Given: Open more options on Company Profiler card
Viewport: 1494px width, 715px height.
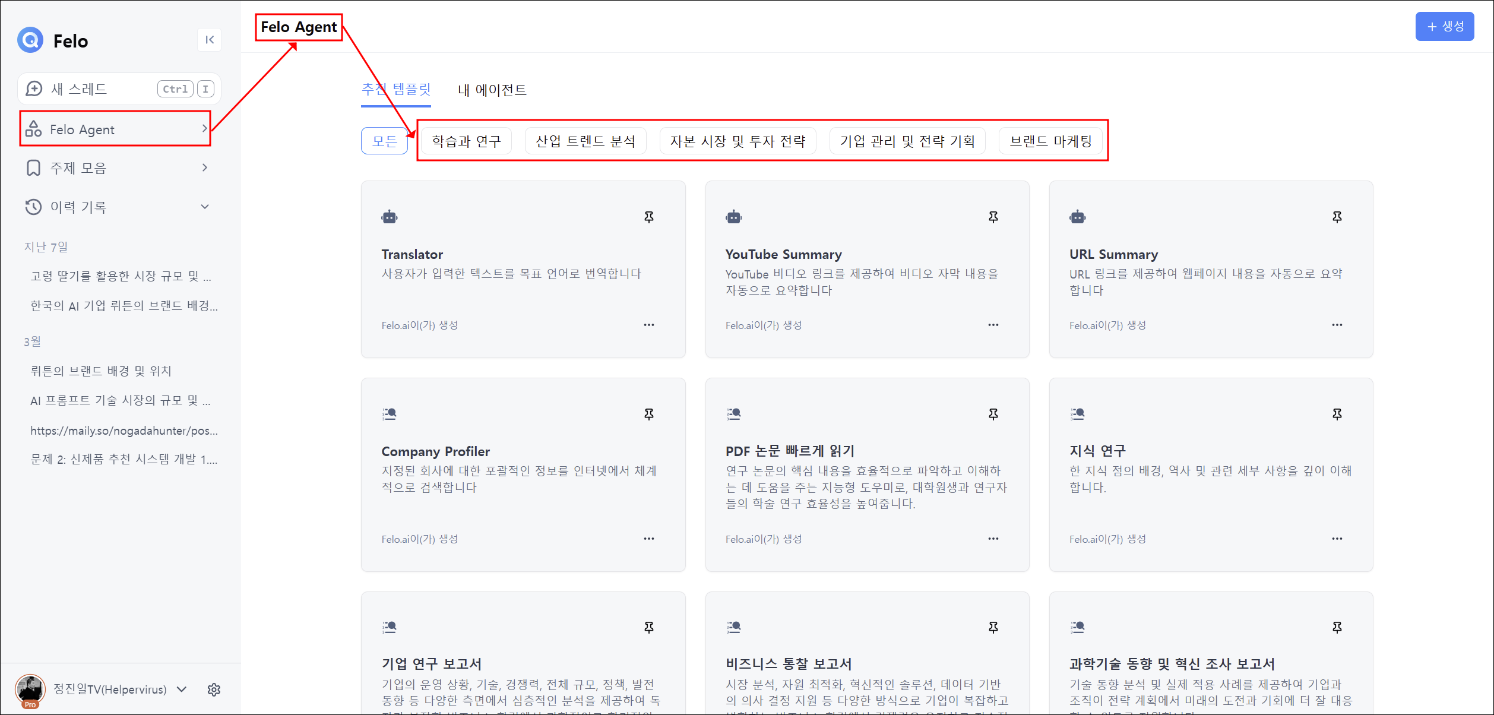Looking at the screenshot, I should (649, 539).
